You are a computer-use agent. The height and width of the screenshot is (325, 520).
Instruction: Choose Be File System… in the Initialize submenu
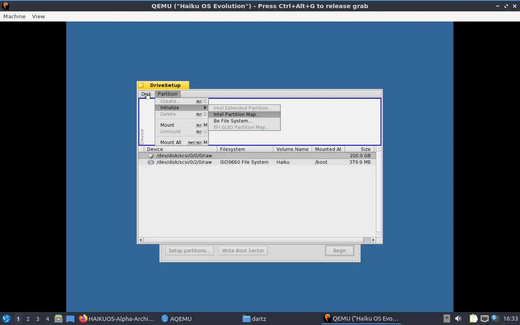point(244,121)
